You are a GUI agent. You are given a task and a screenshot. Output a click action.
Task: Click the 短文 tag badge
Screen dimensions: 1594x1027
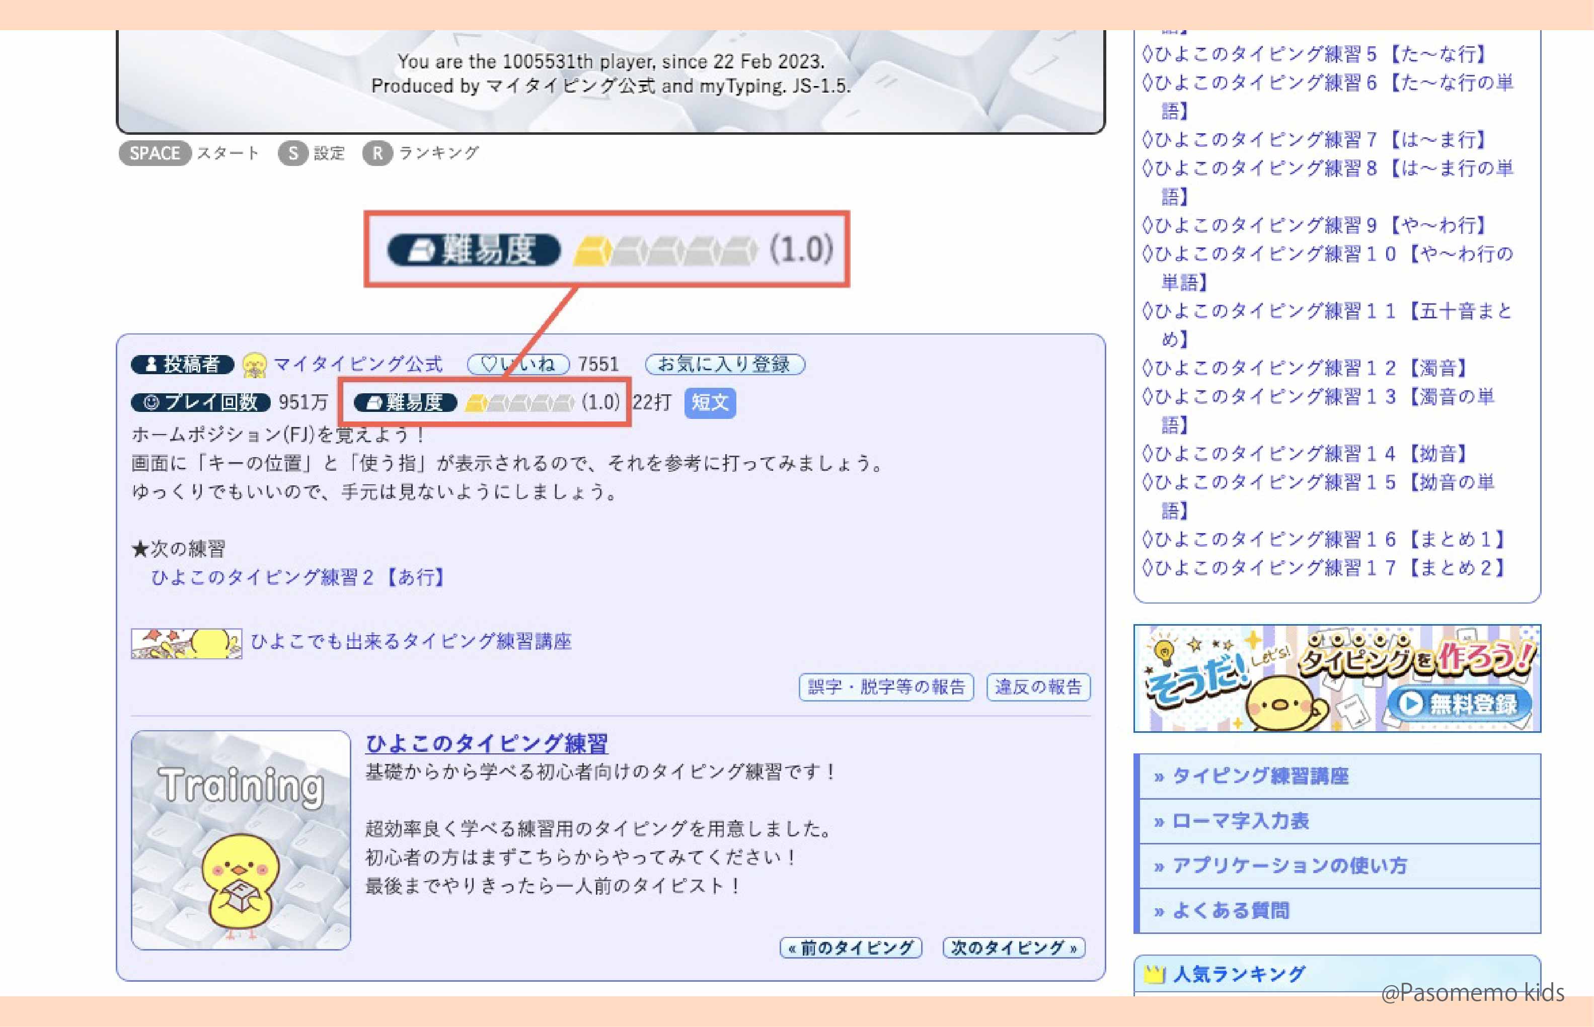(710, 403)
